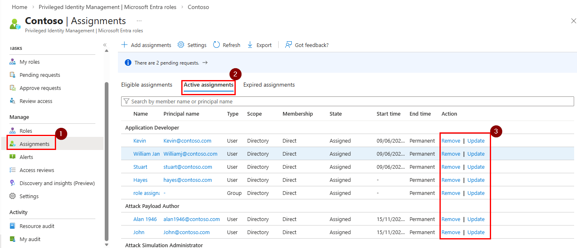Viewport: 577px width, 248px height.
Task: Click the Refresh icon in the toolbar
Action: point(216,45)
